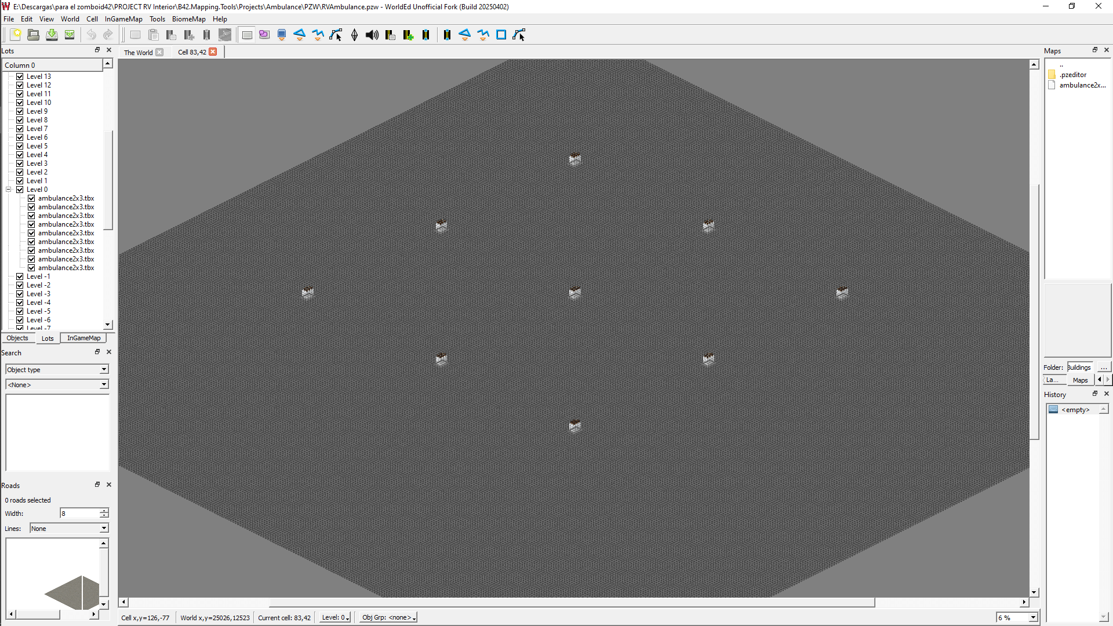Image resolution: width=1113 pixels, height=626 pixels.
Task: Open the Object type dropdown
Action: tap(57, 369)
